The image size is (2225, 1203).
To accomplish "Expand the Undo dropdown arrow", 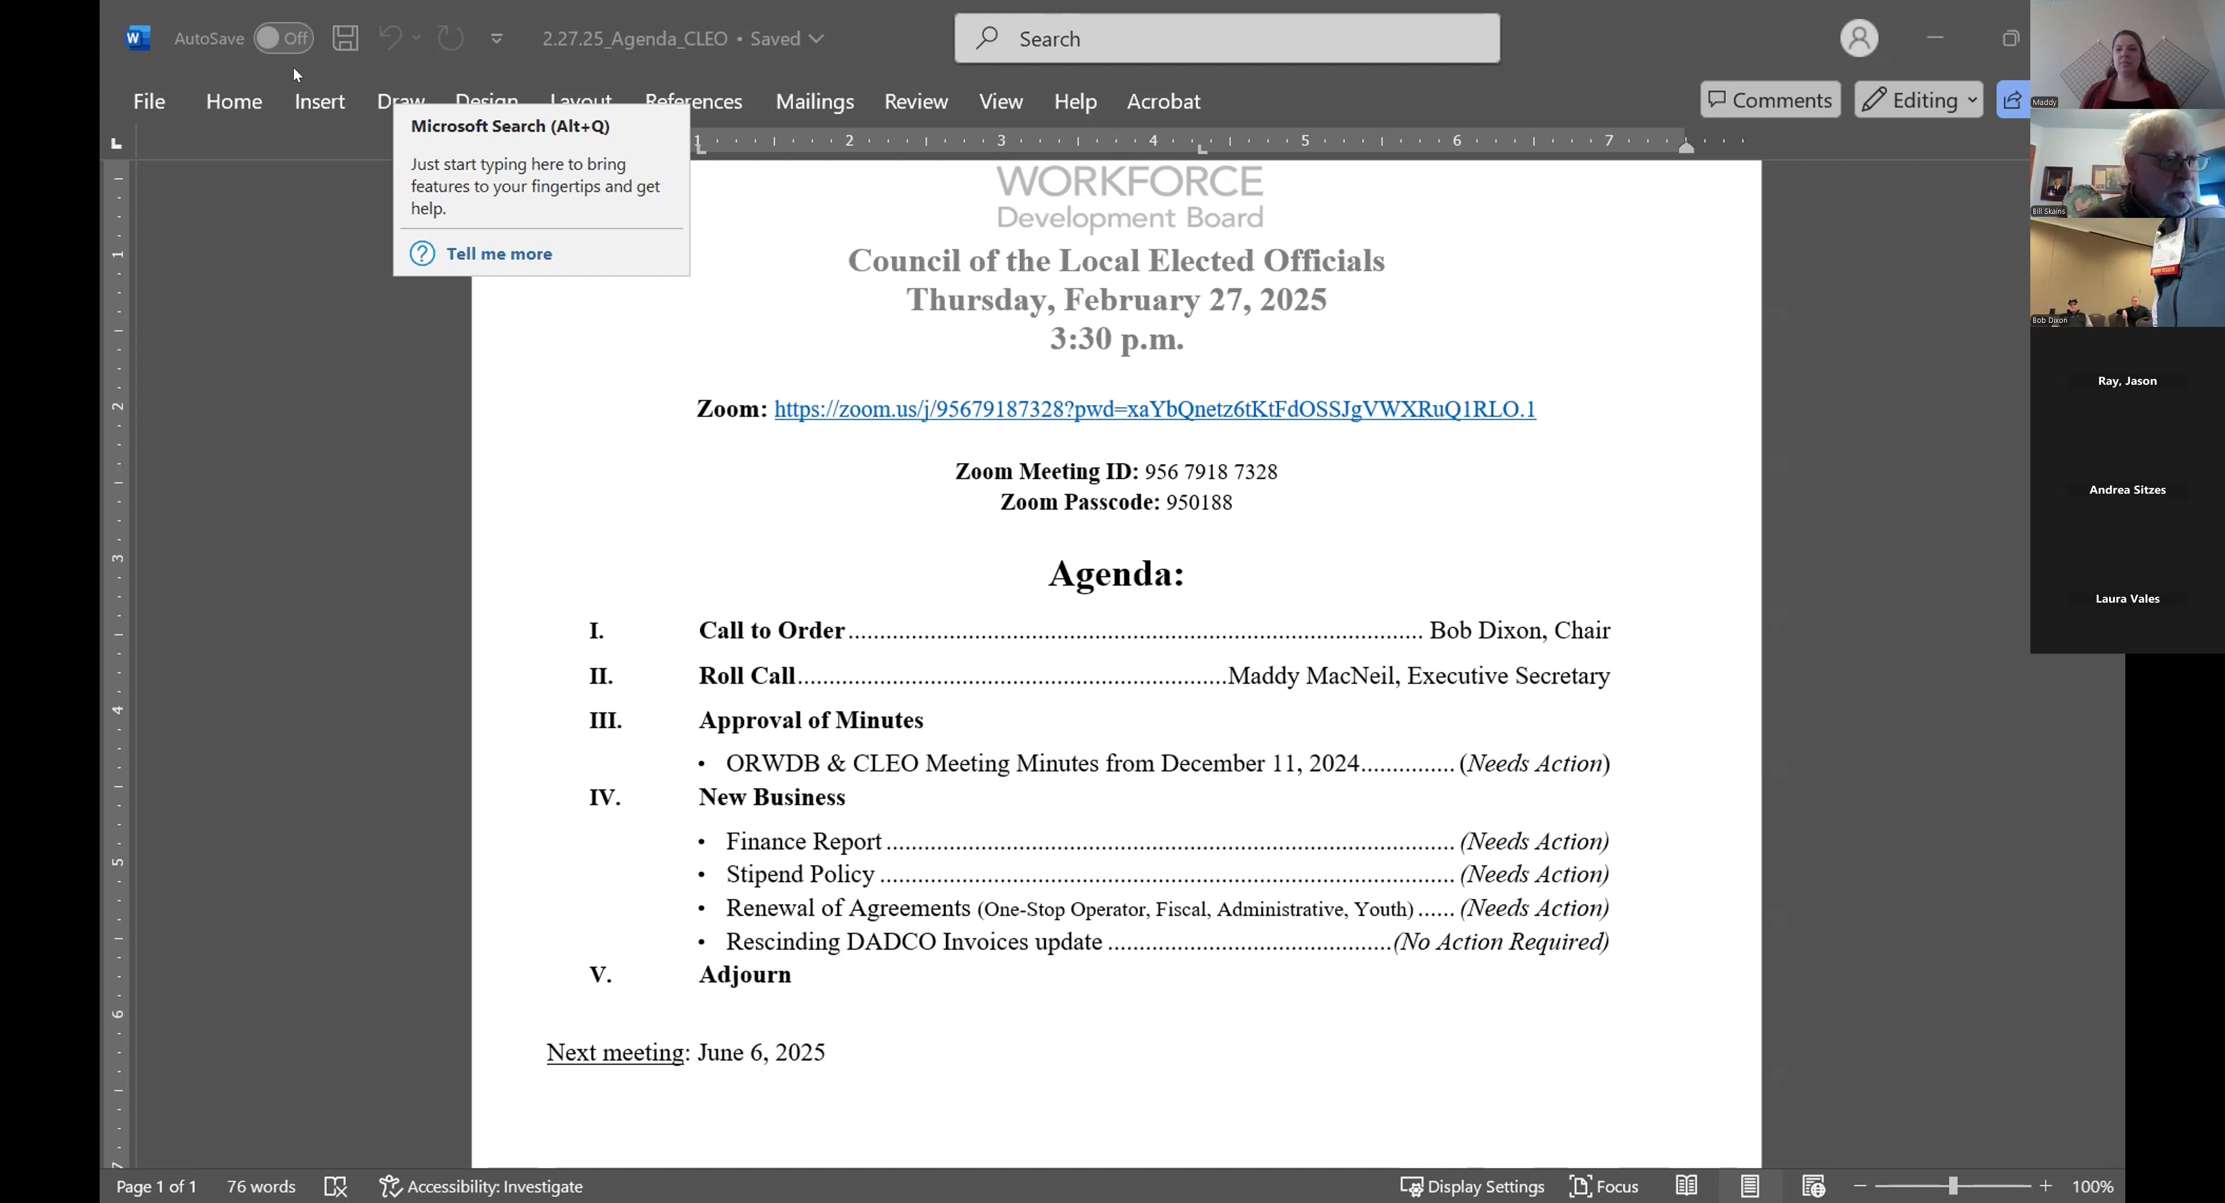I will coord(417,38).
